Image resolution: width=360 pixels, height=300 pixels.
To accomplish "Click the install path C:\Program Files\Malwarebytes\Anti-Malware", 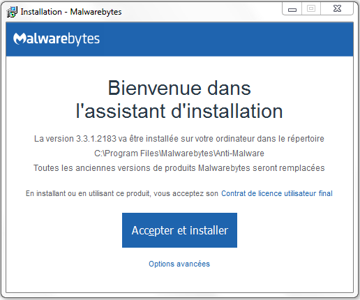I will click(x=179, y=153).
